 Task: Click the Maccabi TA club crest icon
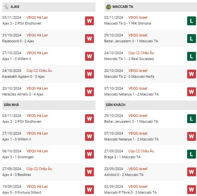pos(108,7)
